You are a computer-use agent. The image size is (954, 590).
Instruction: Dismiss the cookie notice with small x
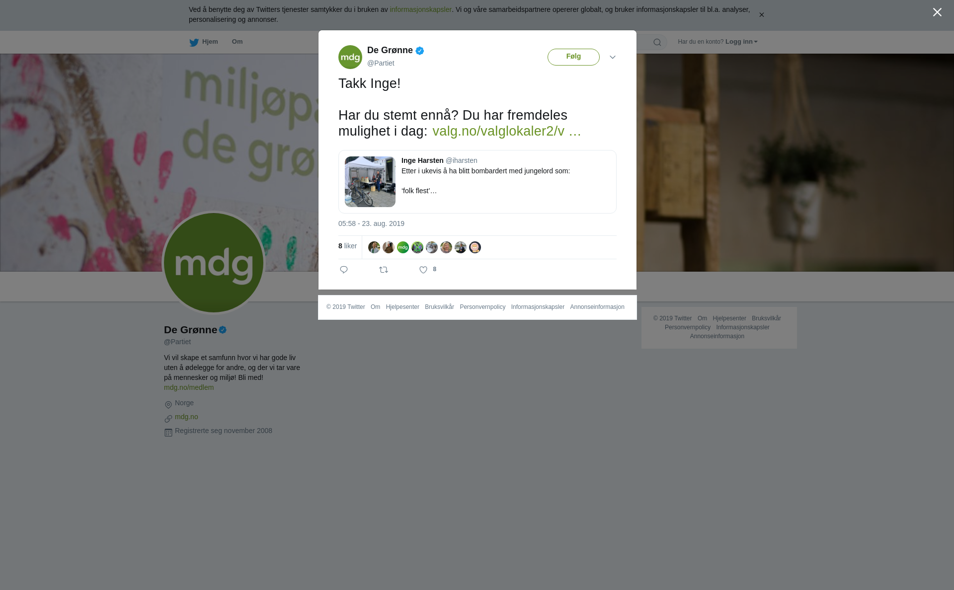pos(761,15)
